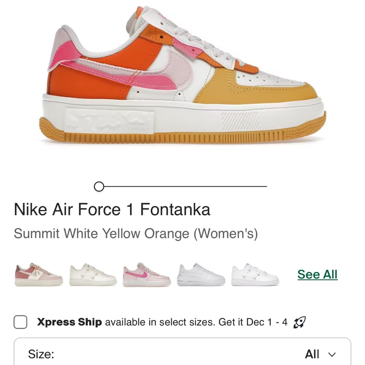Click inside the Size selector bar
365x365 pixels.
[x=182, y=354]
